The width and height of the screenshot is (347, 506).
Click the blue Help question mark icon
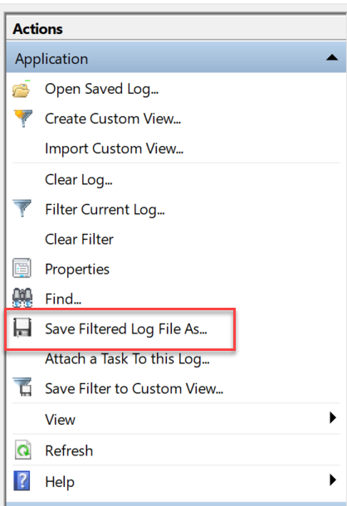click(x=22, y=480)
